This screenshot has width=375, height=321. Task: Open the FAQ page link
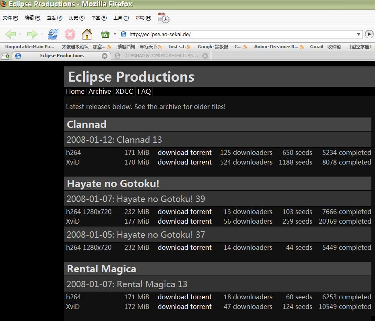pos(144,91)
